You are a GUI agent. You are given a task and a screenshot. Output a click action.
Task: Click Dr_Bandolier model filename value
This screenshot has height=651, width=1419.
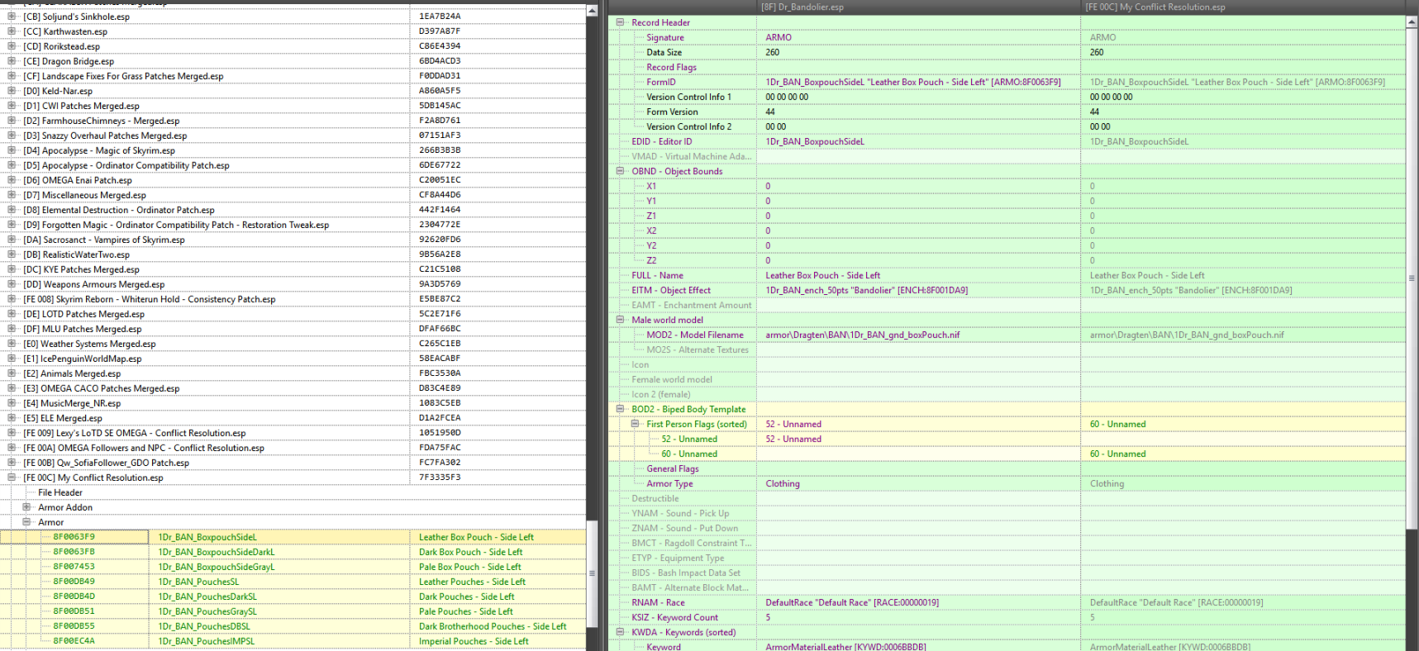click(862, 335)
